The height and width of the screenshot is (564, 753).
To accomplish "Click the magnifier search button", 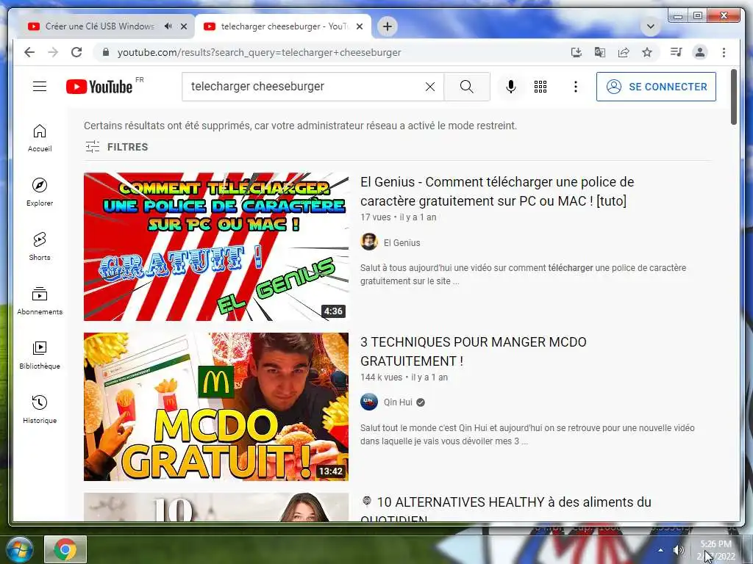I will (x=467, y=87).
